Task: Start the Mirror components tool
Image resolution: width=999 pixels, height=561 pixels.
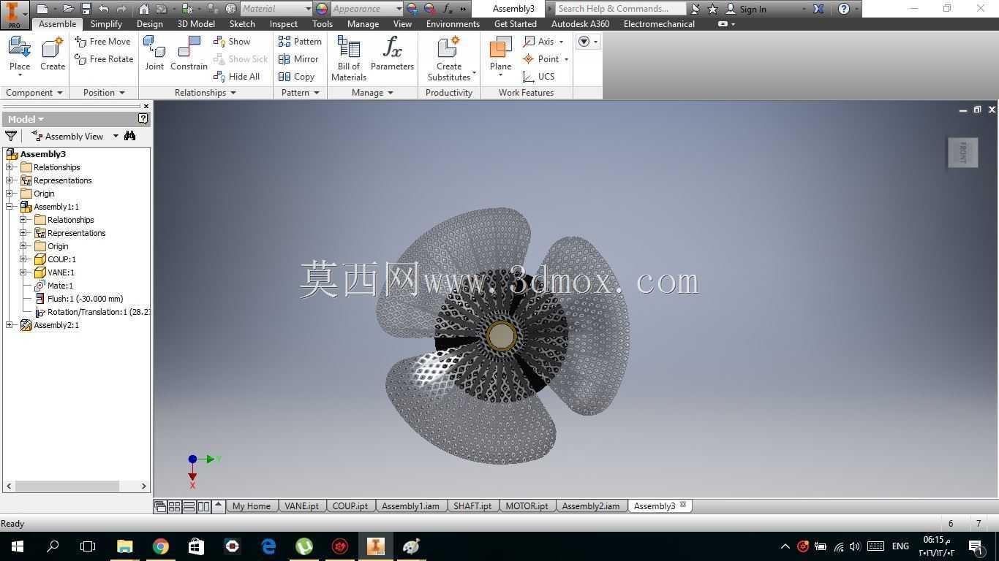Action: (298, 59)
